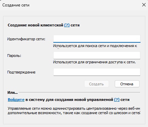This screenshot has width=148, height=127.
Task: Select the Подтверждение password field
Action: (97, 72)
